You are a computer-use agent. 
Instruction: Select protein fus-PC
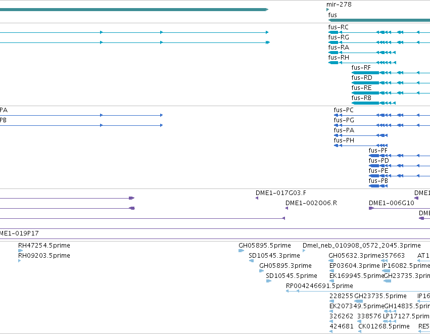coord(344,110)
